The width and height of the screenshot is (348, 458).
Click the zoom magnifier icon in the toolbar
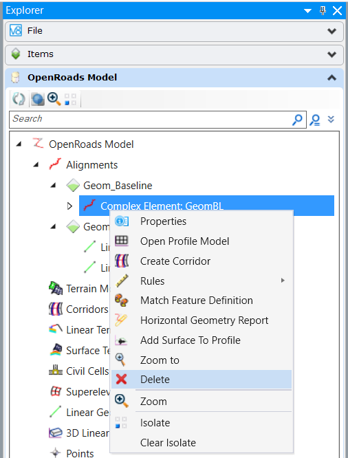(54, 99)
